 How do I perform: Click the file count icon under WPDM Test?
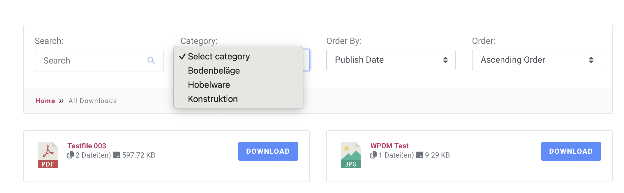click(373, 155)
